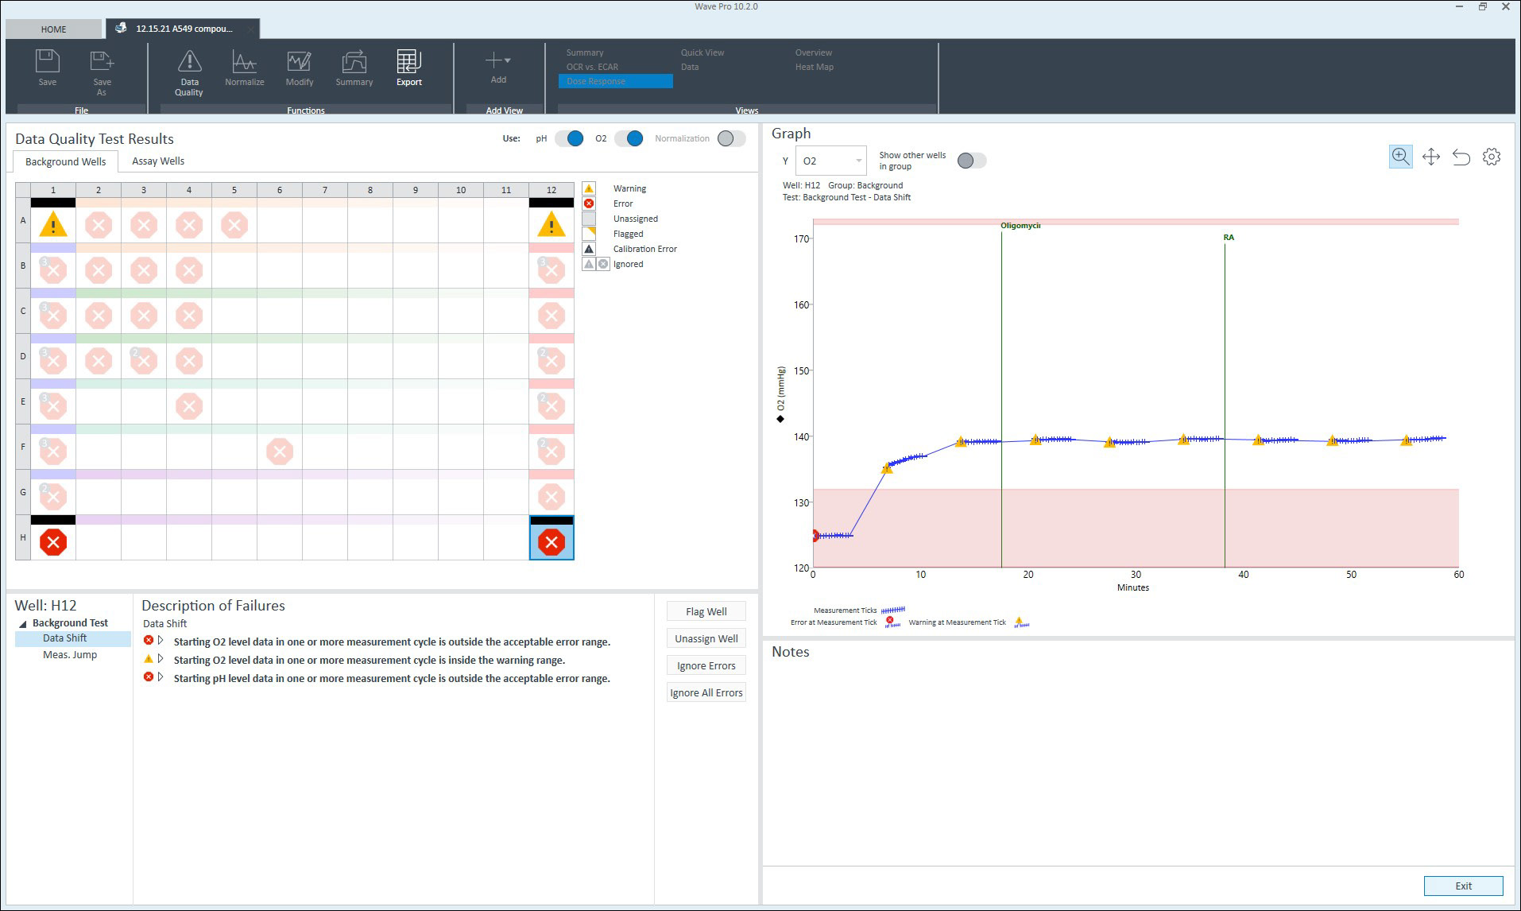The height and width of the screenshot is (911, 1521).
Task: Select the Dose Response view
Action: click(x=615, y=81)
